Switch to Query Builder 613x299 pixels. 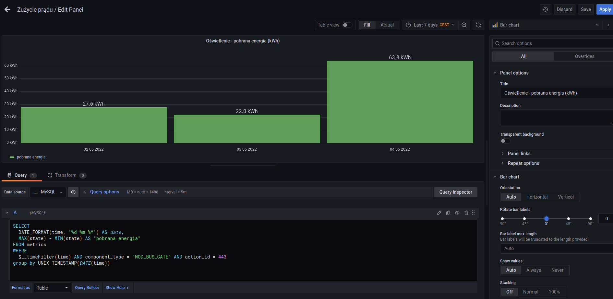87,288
